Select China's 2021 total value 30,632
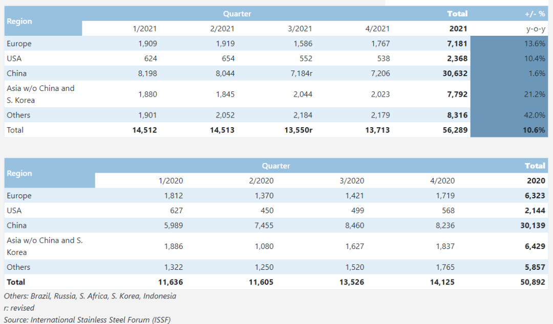The image size is (553, 324). pyautogui.click(x=453, y=73)
